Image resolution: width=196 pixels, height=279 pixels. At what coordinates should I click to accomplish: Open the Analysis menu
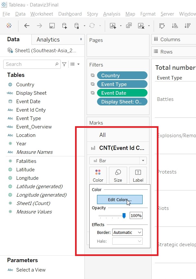pos(111,14)
